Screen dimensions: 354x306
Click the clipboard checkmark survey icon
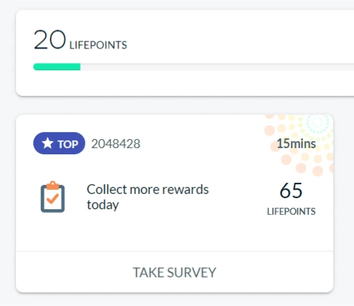(53, 197)
